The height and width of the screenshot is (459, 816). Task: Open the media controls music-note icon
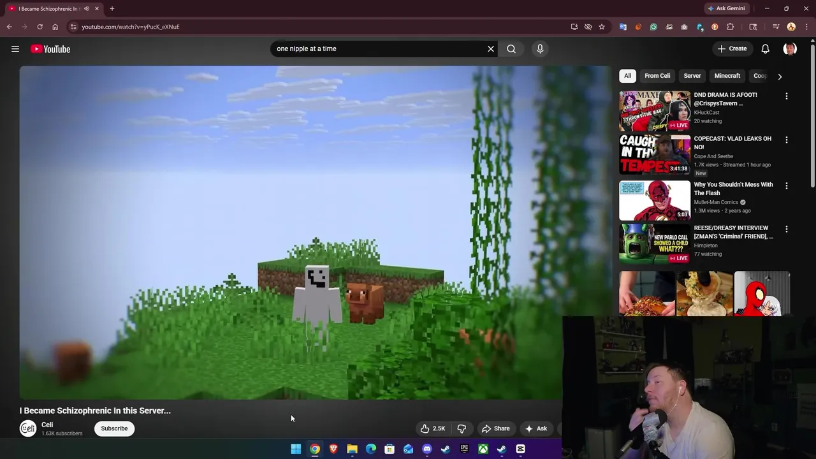point(776,27)
